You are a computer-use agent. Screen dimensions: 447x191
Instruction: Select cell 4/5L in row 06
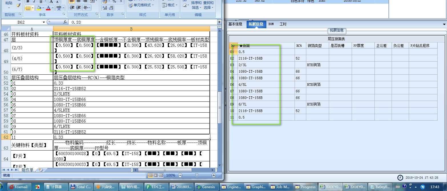266,85
